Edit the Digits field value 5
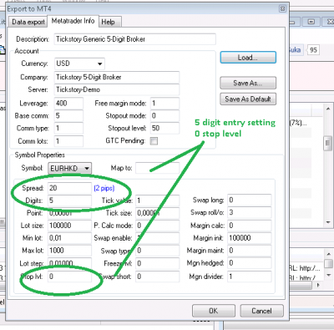The width and height of the screenshot is (334, 330). 69,201
